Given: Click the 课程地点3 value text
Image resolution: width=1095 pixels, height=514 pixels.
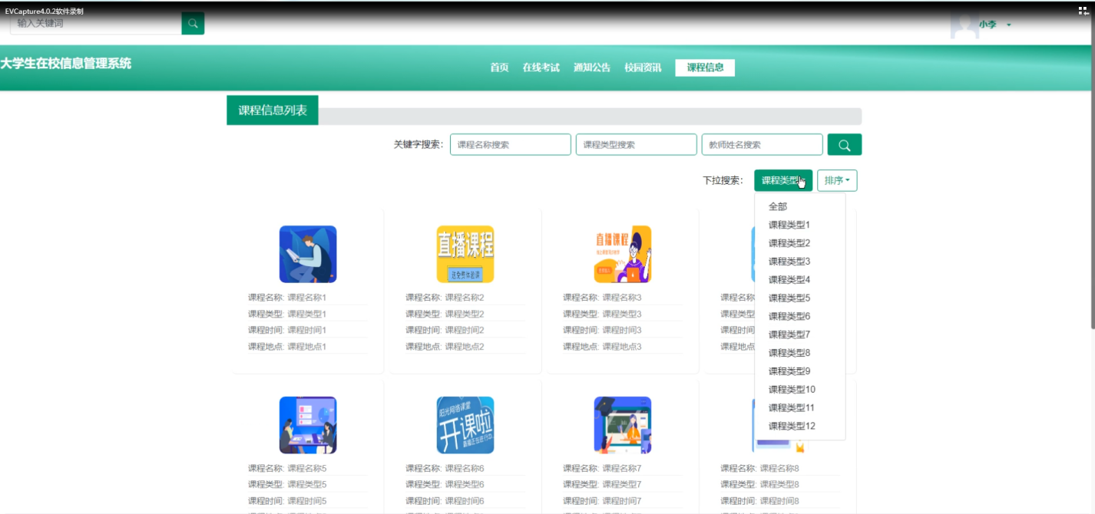Looking at the screenshot, I should point(622,347).
